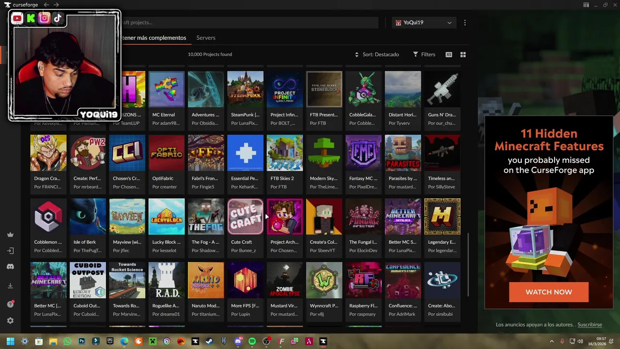Open the three-dot options menu

(x=465, y=23)
